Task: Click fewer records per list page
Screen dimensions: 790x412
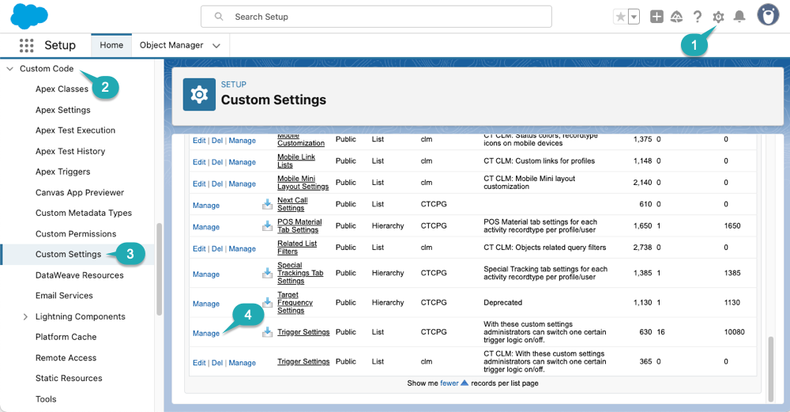Action: (x=450, y=384)
